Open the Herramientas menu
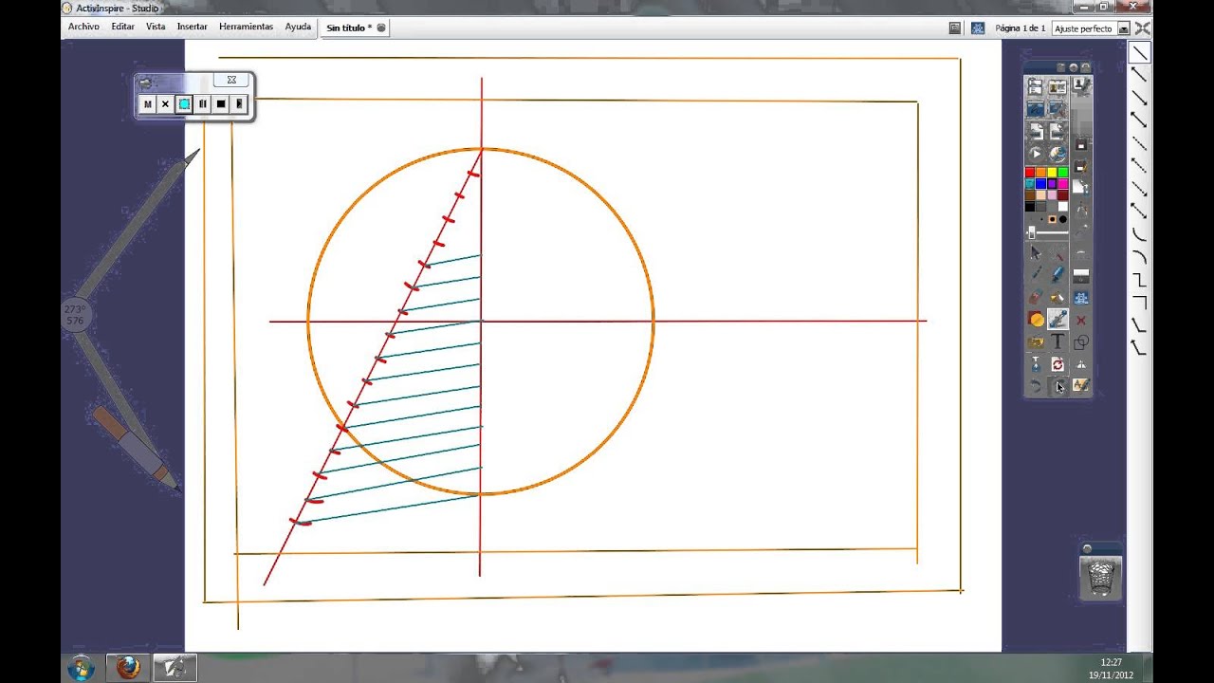The image size is (1214, 683). point(246,27)
